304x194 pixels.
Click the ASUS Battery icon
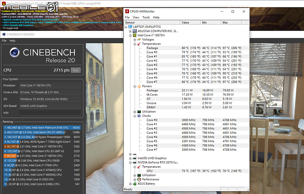pos(135,184)
